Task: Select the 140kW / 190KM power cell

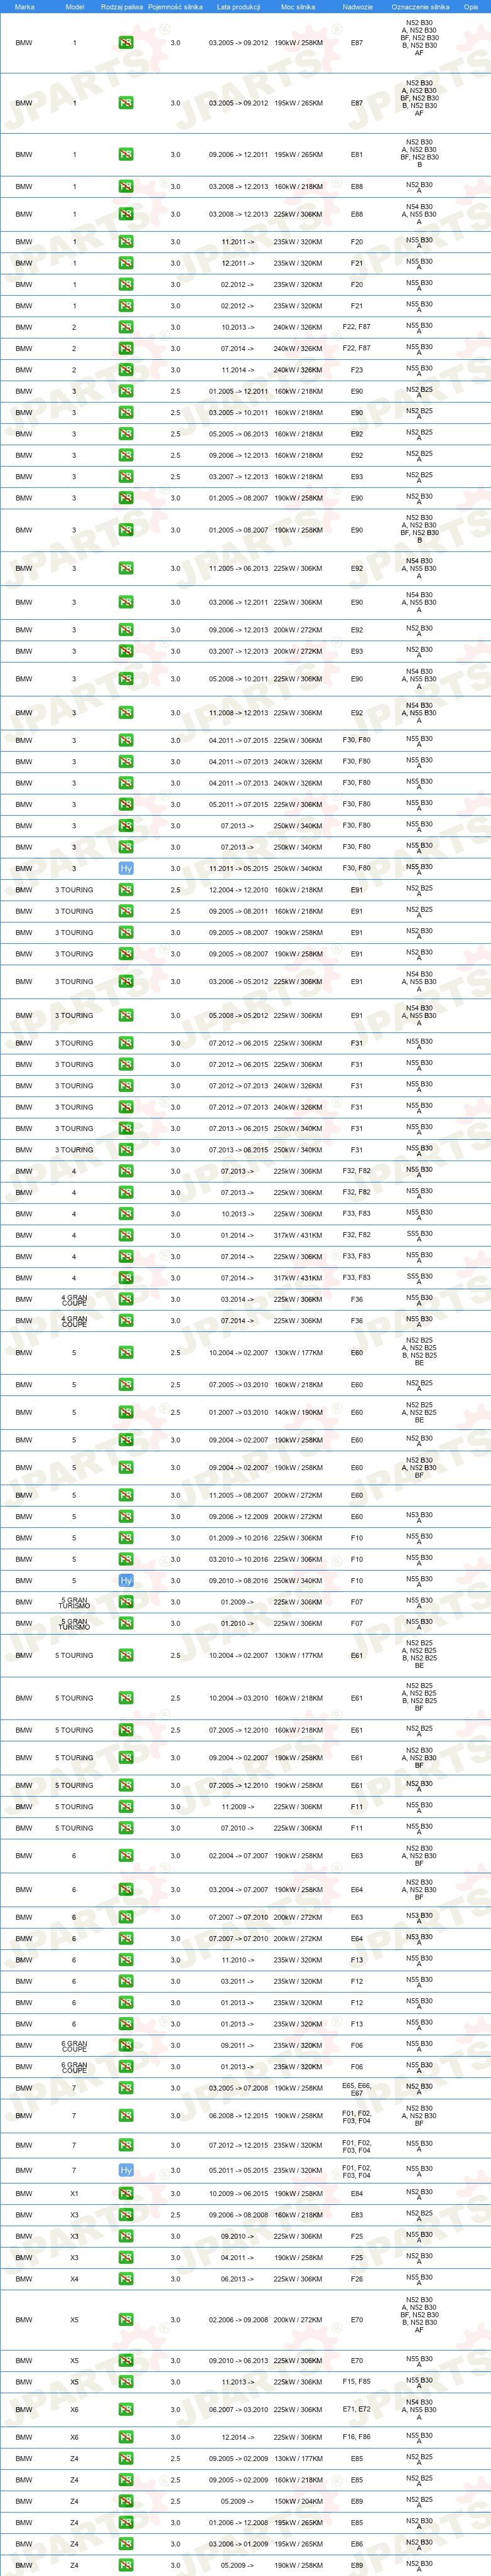Action: [x=298, y=1413]
